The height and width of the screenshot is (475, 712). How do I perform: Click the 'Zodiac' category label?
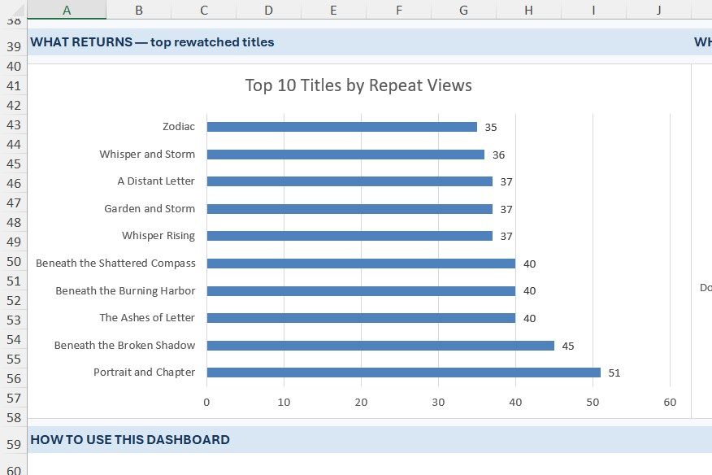179,126
